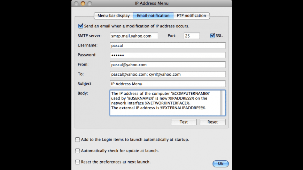
Task: Toggle the send email on IP change checkbox
Action: (80, 26)
